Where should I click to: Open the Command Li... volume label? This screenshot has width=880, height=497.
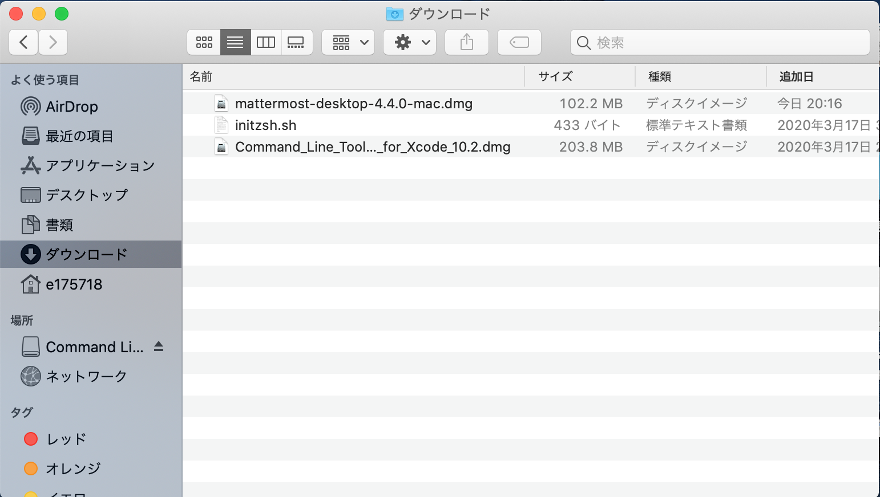tap(95, 347)
